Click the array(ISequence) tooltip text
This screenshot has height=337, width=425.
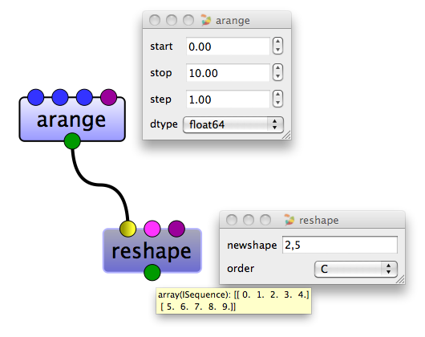point(233,301)
